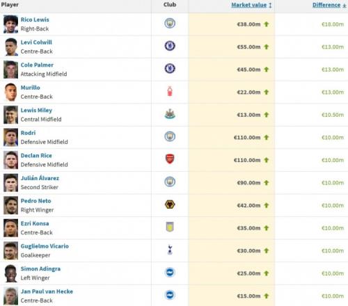This screenshot has height=306, width=348.
Task: Click Declan Rice's portrait thumbnail
Action: point(10,160)
